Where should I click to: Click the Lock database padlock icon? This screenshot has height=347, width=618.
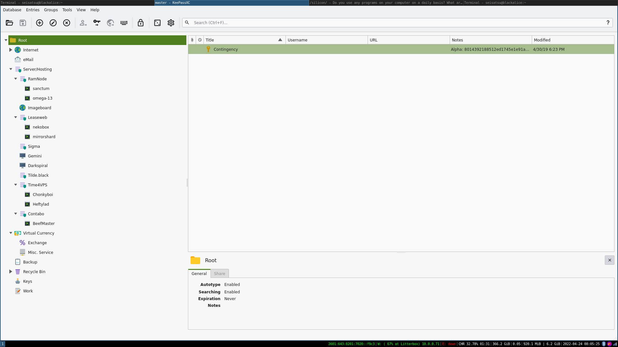[x=141, y=23]
